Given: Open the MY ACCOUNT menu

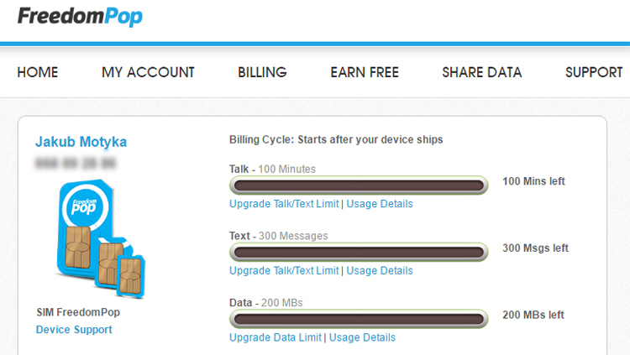Looking at the screenshot, I should [148, 72].
